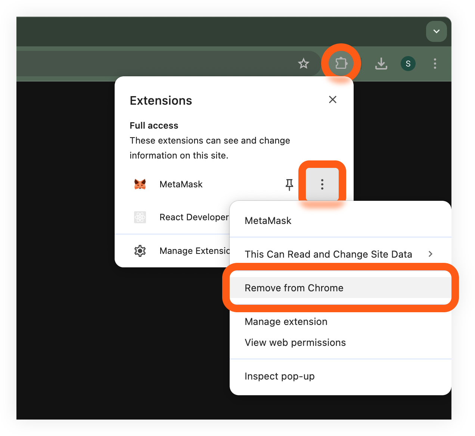Open Chrome's three-dot main menu
The width and height of the screenshot is (475, 436).
pos(435,64)
